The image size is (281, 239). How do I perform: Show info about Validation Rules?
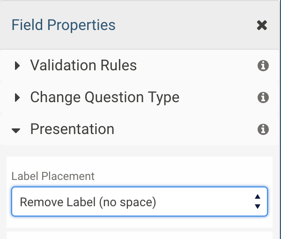263,66
